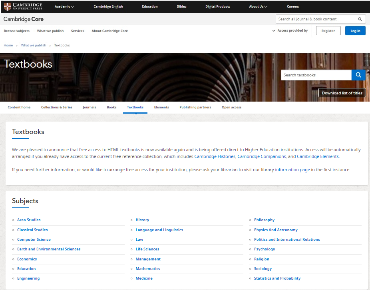Image resolution: width=370 pixels, height=290 pixels.
Task: Go to Home breadcrumb link
Action: (x=8, y=45)
